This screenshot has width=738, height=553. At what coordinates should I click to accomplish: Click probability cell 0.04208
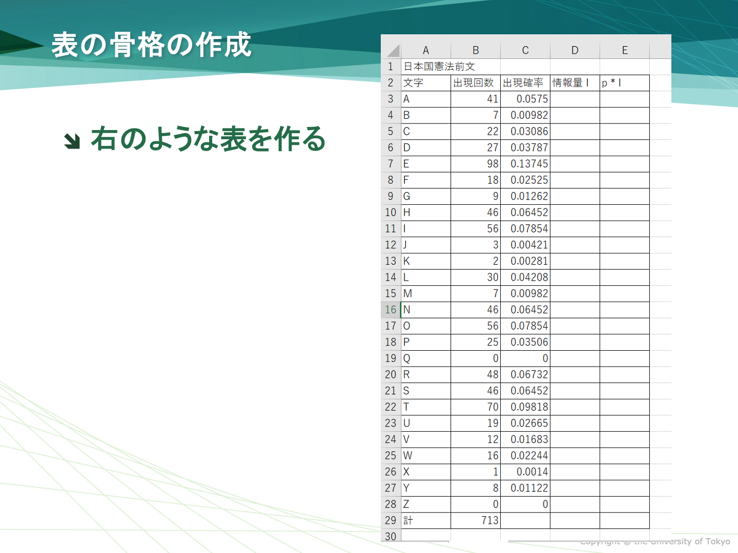pos(525,278)
